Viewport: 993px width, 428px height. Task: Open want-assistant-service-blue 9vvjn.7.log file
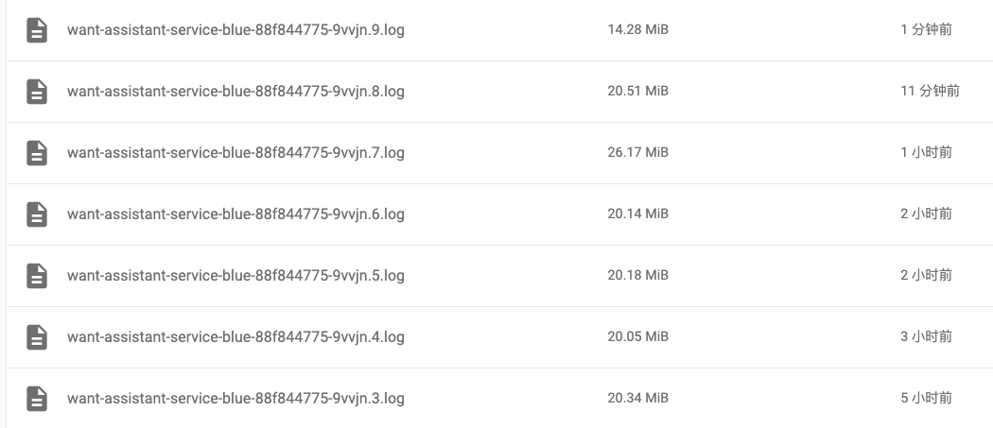tap(235, 153)
